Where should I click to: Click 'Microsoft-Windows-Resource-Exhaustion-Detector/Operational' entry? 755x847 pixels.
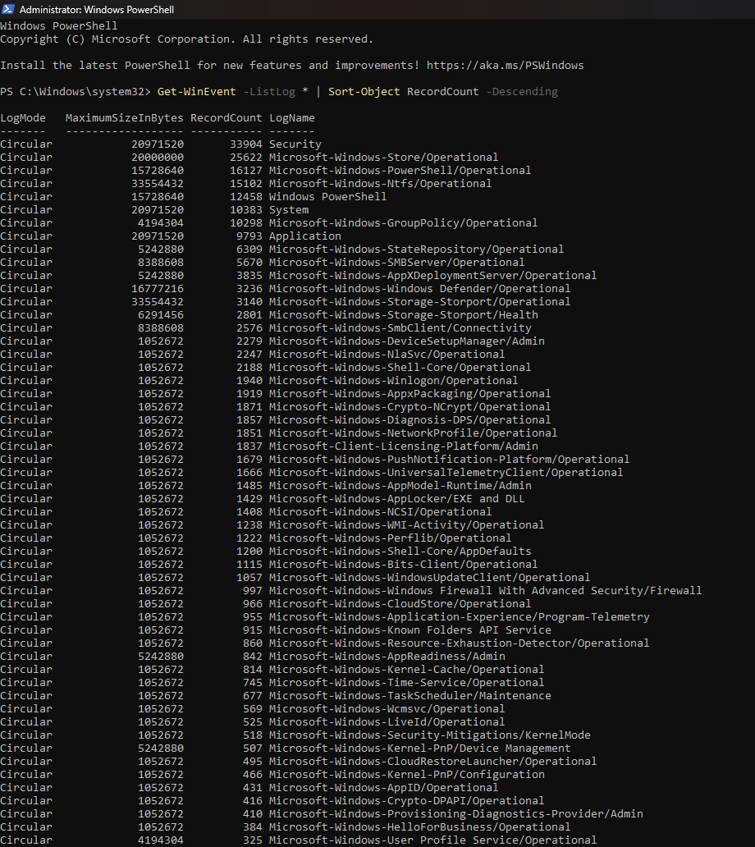click(459, 643)
